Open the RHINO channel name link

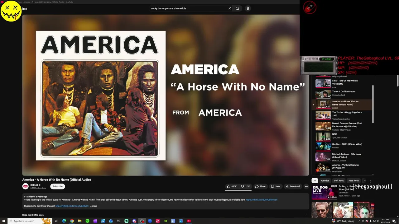point(34,185)
